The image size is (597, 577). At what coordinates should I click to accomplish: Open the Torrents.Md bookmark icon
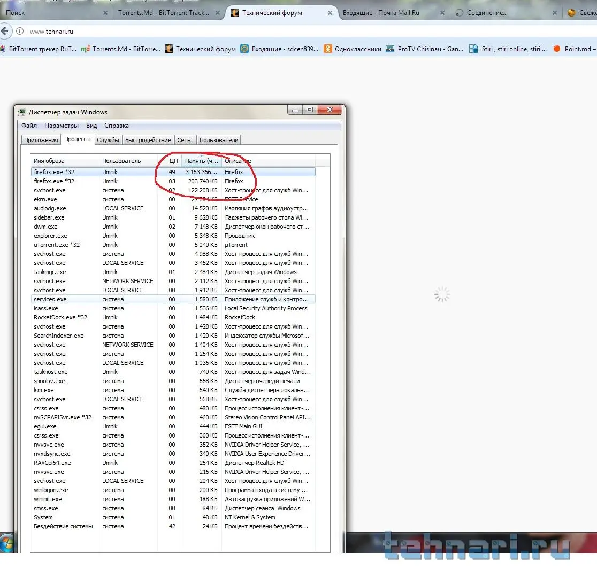(x=85, y=49)
